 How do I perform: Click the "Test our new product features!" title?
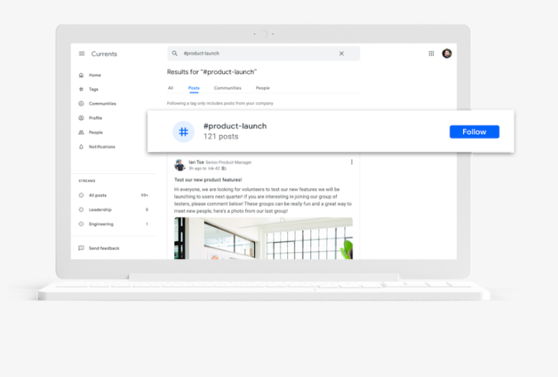pos(208,180)
